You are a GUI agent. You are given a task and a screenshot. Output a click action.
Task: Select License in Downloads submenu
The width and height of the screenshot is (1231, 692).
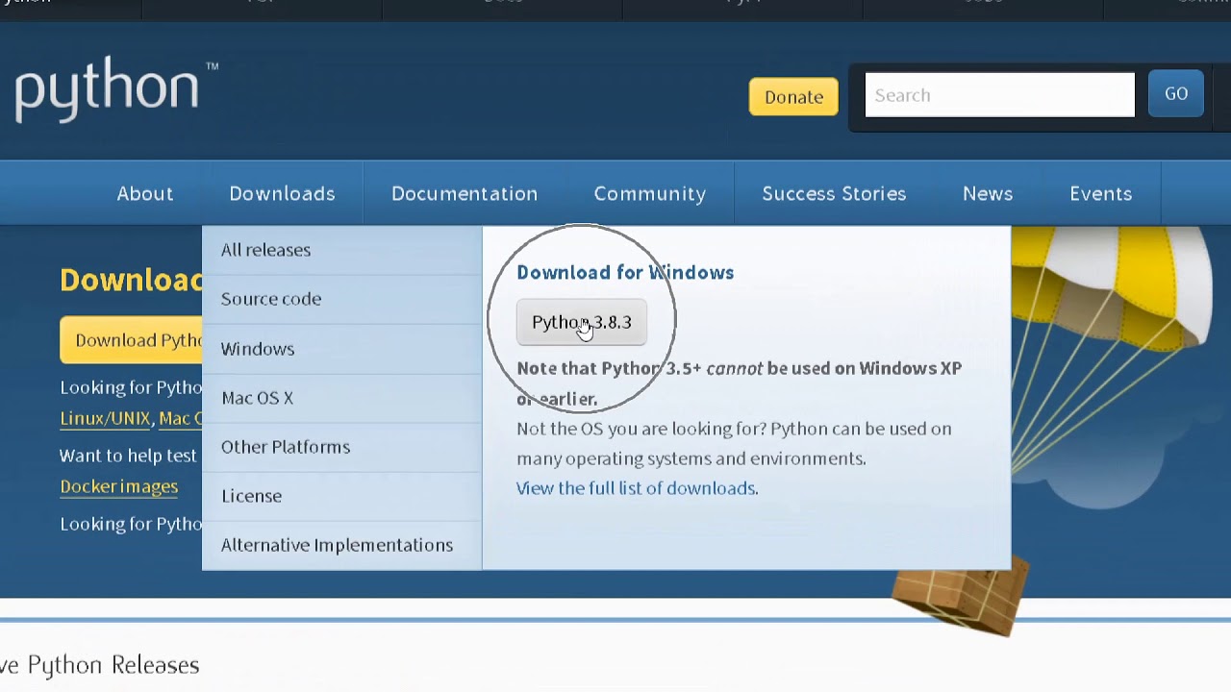pos(341,496)
